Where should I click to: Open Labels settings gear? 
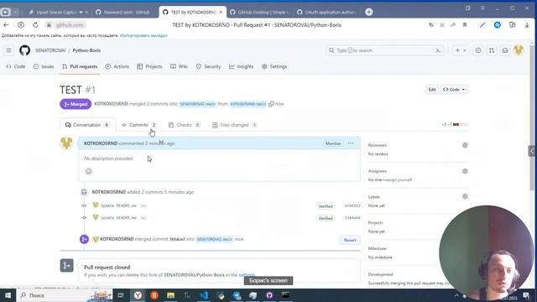coord(465,196)
